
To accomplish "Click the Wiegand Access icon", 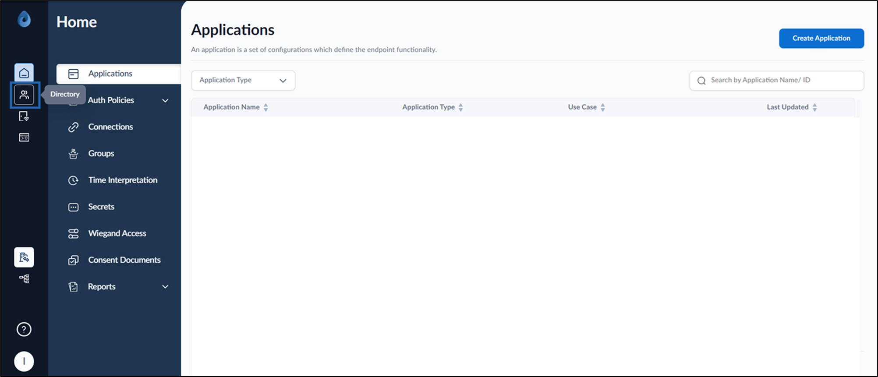I will click(73, 234).
